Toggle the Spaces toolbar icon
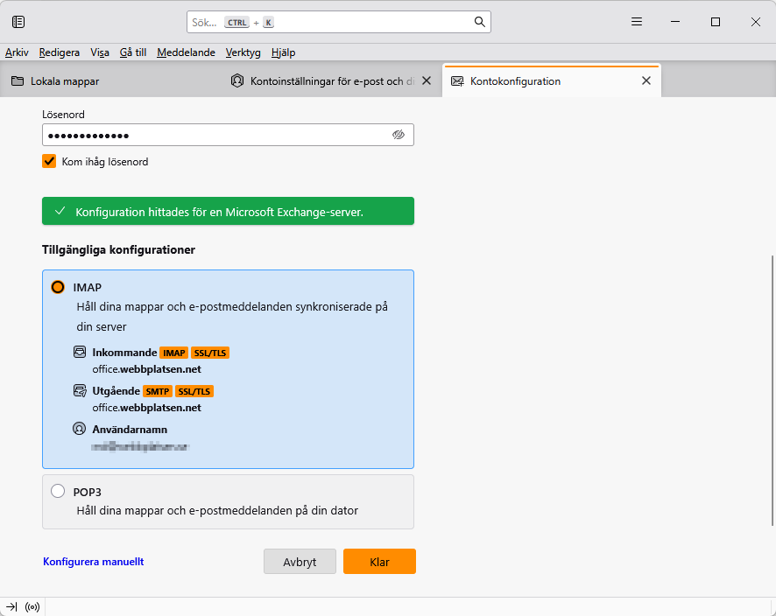Screen dimensions: 776x616 pos(18,22)
